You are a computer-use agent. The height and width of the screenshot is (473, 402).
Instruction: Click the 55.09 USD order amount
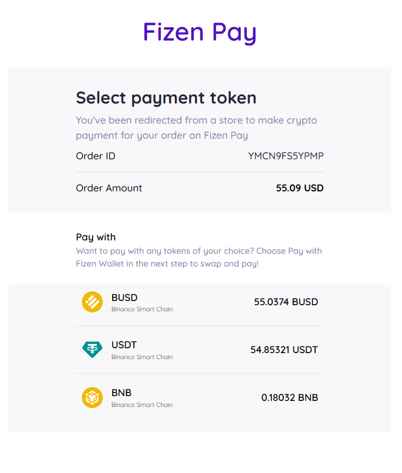(x=300, y=188)
